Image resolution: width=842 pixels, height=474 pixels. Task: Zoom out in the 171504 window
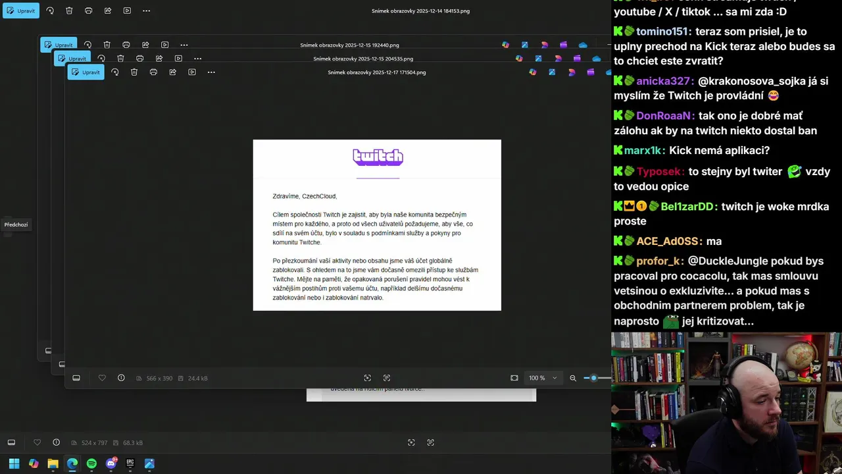[x=573, y=378]
